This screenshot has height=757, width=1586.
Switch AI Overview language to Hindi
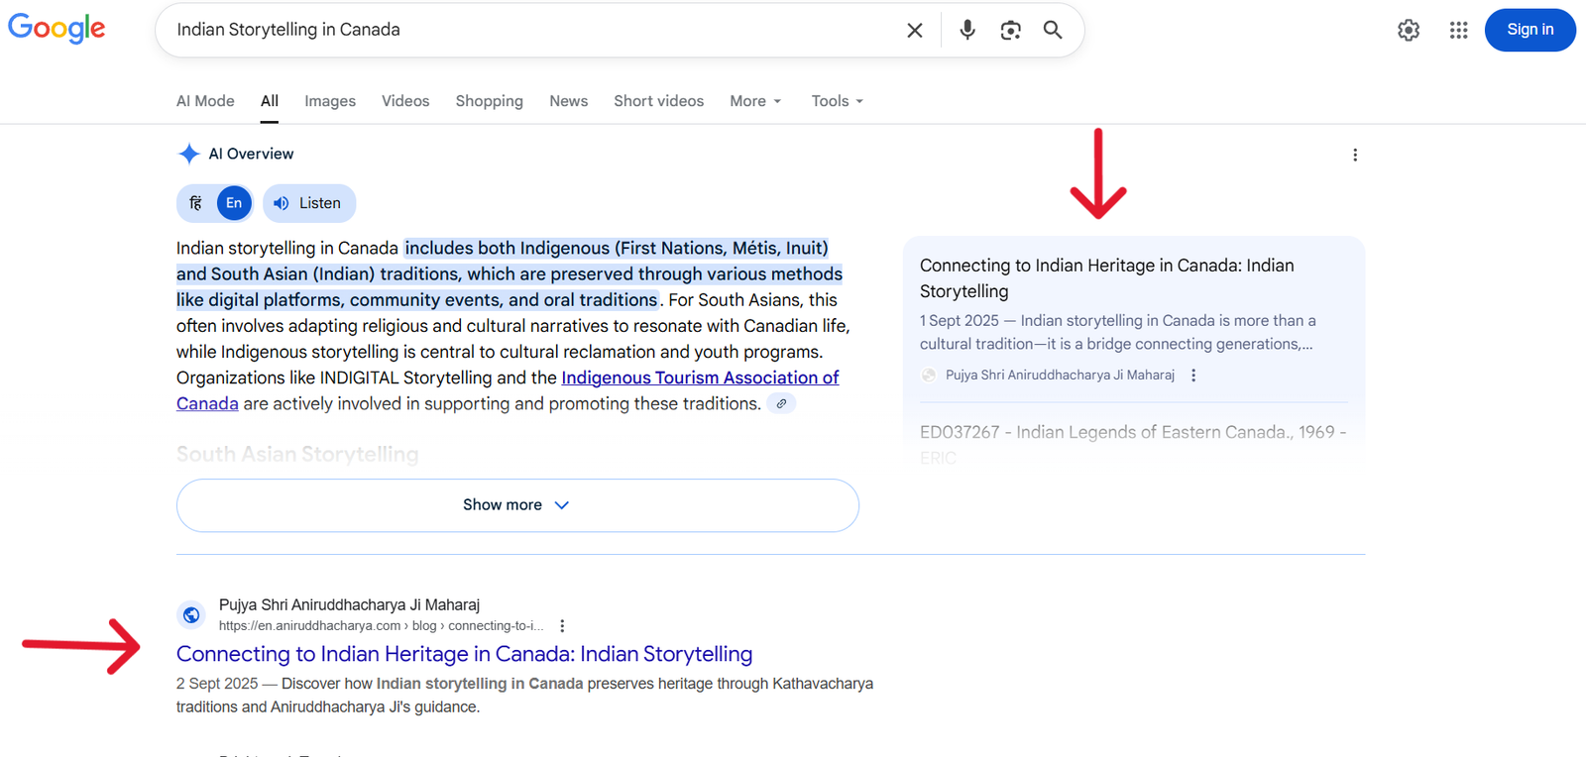pos(196,203)
